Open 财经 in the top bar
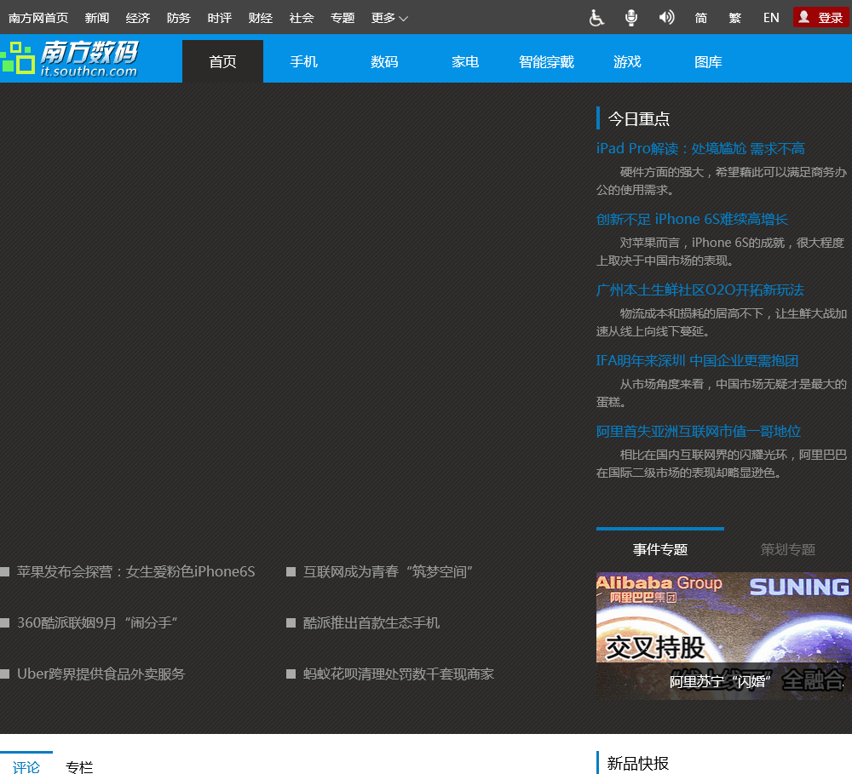The height and width of the screenshot is (774, 852). click(x=260, y=18)
